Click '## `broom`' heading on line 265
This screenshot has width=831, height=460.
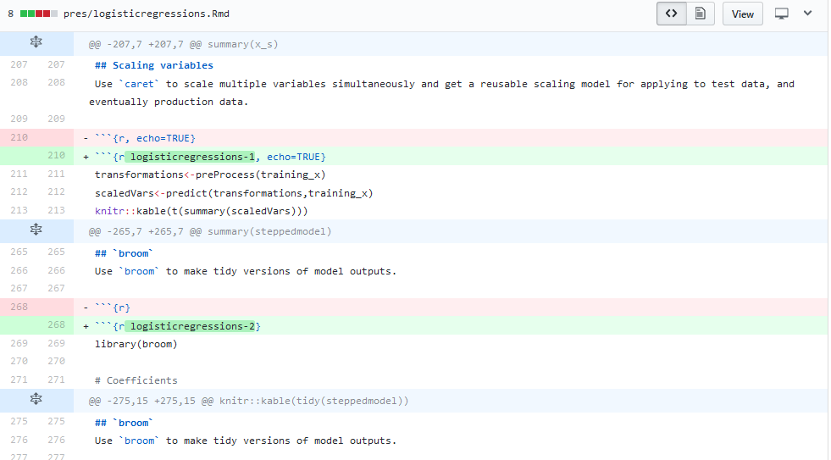(x=124, y=253)
